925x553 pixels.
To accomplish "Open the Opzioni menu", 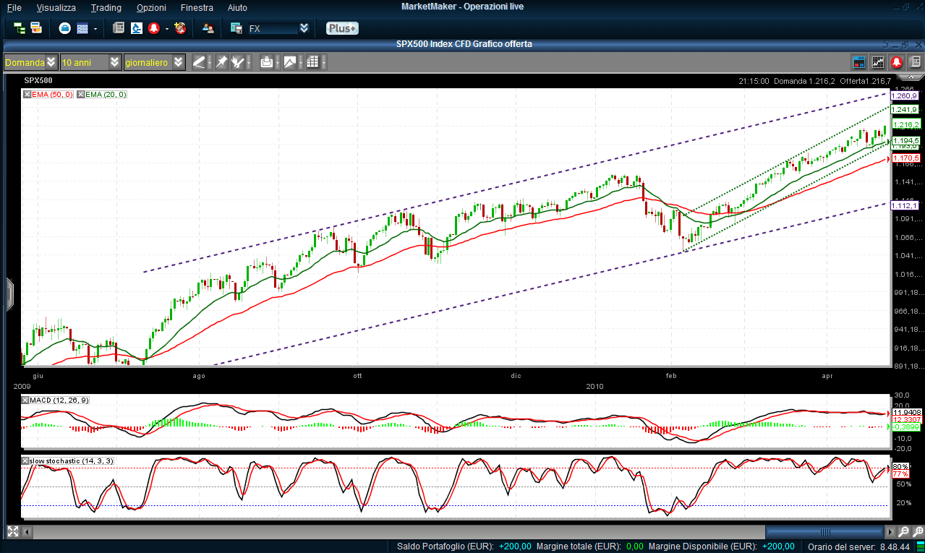I will 151,7.
